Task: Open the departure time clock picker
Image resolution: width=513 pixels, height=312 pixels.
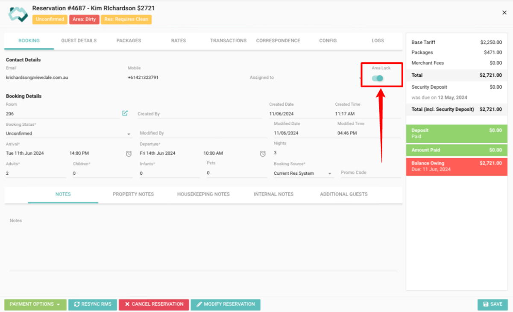Action: (263, 154)
